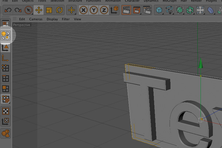The height and width of the screenshot is (148, 222).
Task: Open the HyperNURBS generator icon
Action: click(x=180, y=10)
